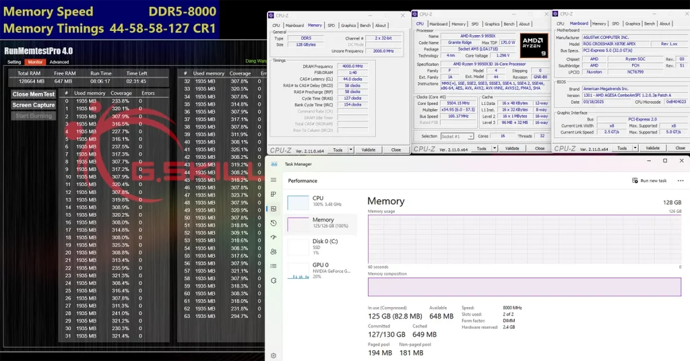Open Graphics tab in CPU-Z Memory window
Screen dimensions: 690x361
pyautogui.click(x=348, y=26)
